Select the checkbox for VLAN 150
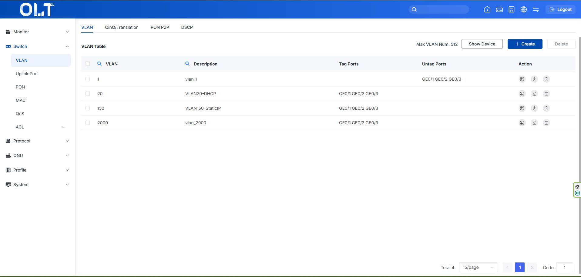This screenshot has width=581, height=277. pos(88,108)
